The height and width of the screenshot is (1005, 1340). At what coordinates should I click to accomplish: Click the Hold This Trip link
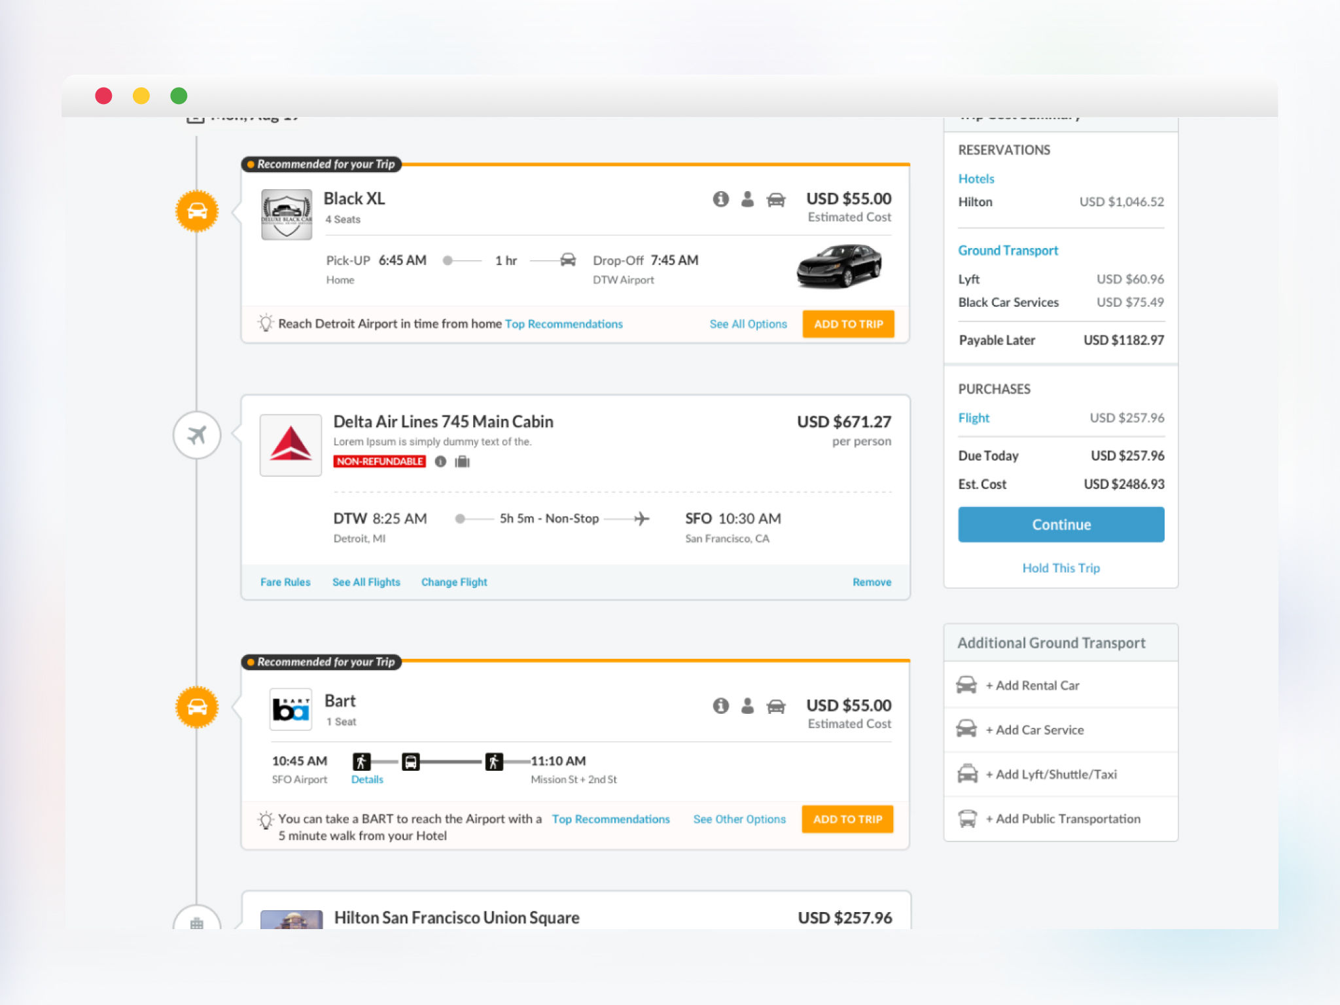1061,568
